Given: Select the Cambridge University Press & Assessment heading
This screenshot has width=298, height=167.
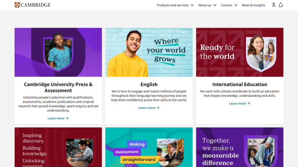Looking at the screenshot, I should click(58, 87).
